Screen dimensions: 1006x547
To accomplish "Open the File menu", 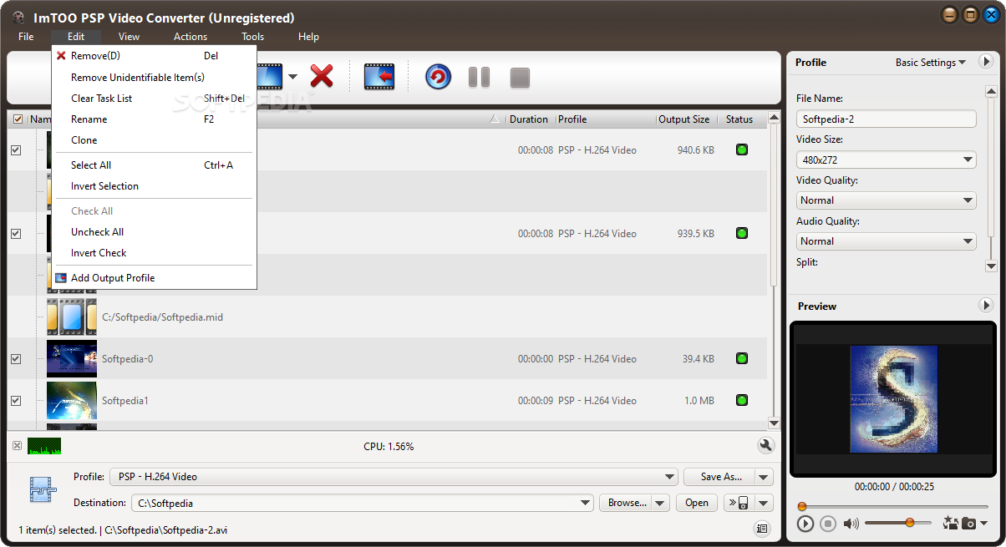I will (26, 37).
